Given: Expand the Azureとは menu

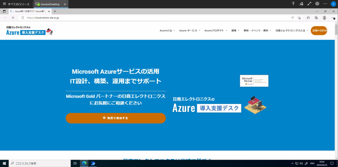Looking at the screenshot, I should point(167,31).
